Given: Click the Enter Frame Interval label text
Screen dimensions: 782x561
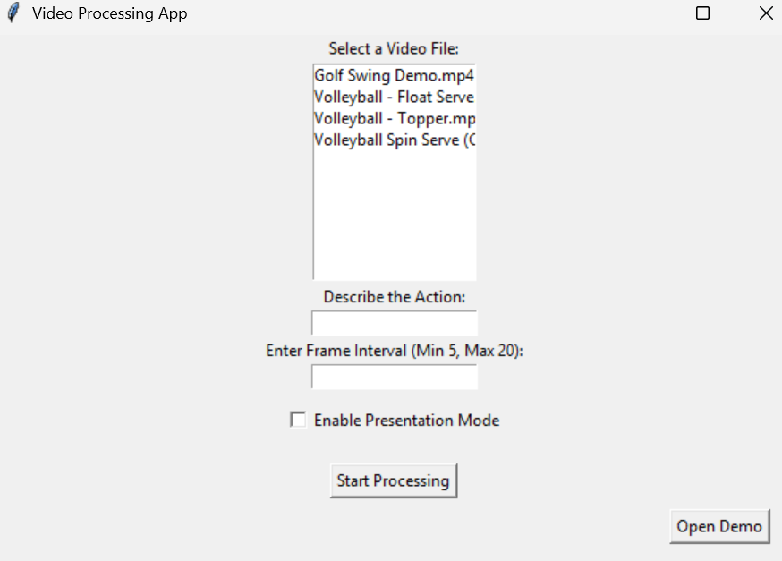Looking at the screenshot, I should click(394, 351).
